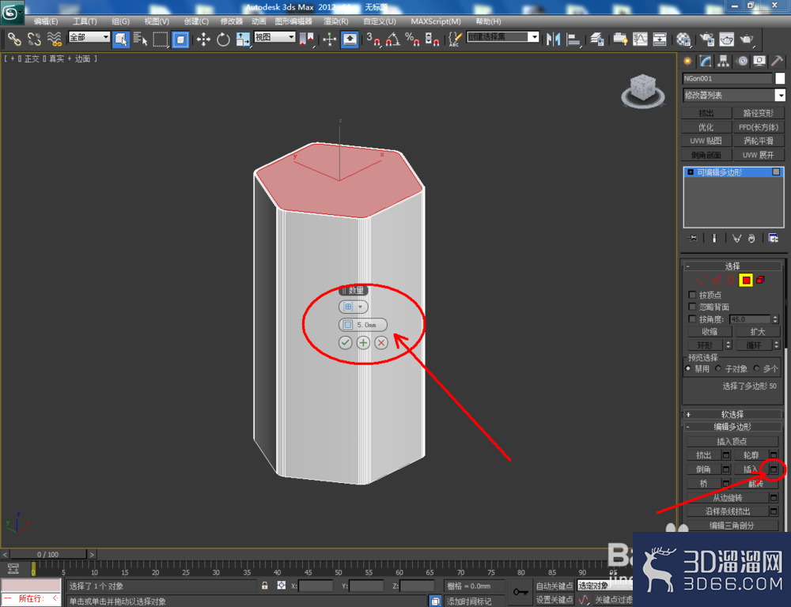The width and height of the screenshot is (791, 607).
Task: Confirm inset with the green check button
Action: [345, 343]
